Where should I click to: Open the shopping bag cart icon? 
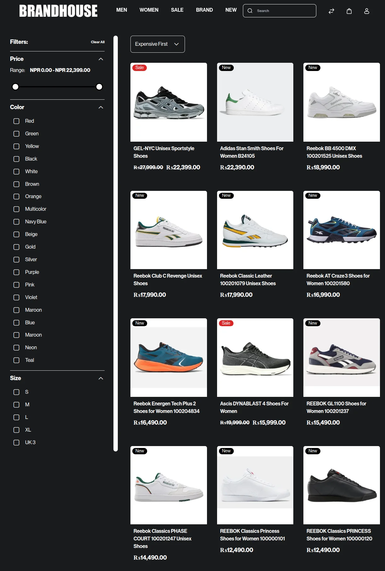click(349, 11)
